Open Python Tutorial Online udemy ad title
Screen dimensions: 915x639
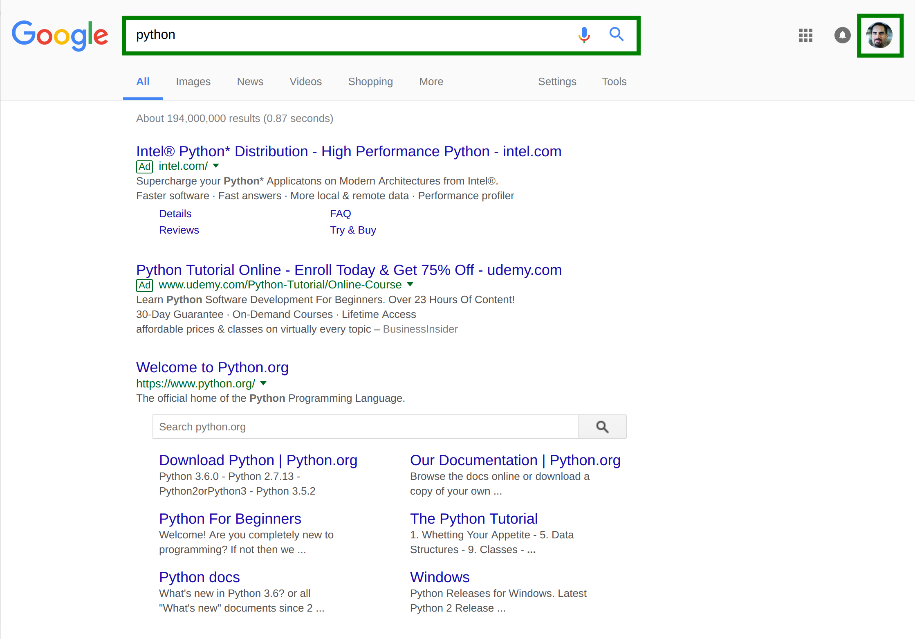point(349,270)
